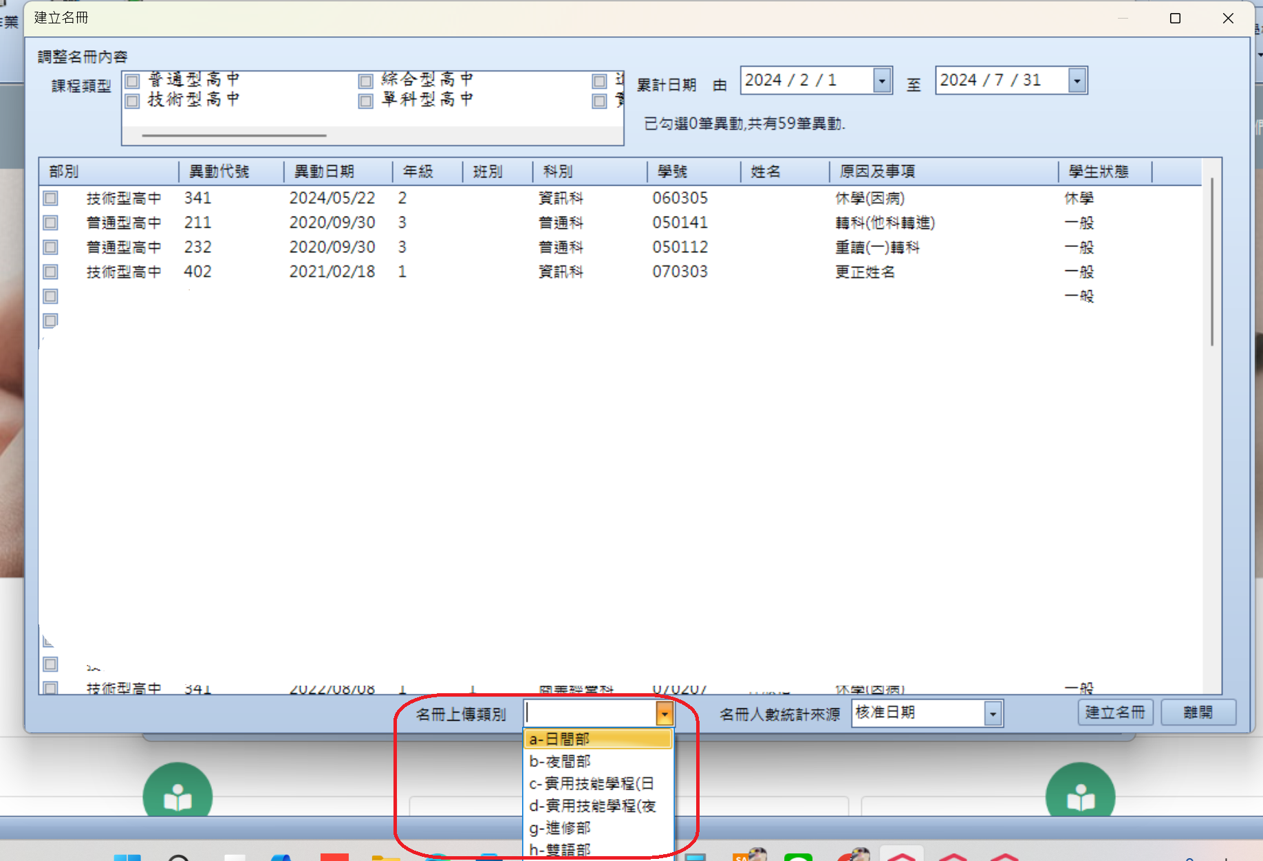Viewport: 1263px width, 861px height.
Task: Sort by the 部別 column header
Action: click(x=109, y=171)
